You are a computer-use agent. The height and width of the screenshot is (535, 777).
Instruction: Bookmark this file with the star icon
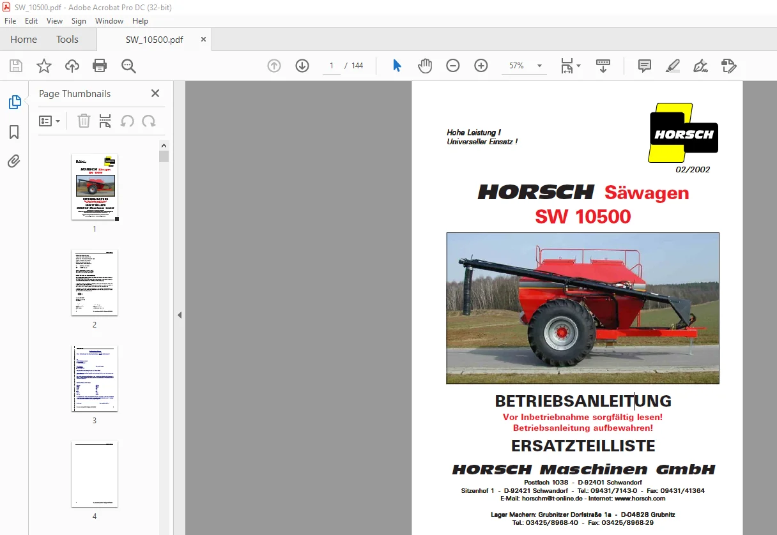pos(44,66)
